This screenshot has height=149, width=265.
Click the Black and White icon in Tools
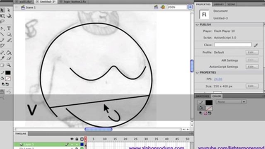[x=3, y=84]
